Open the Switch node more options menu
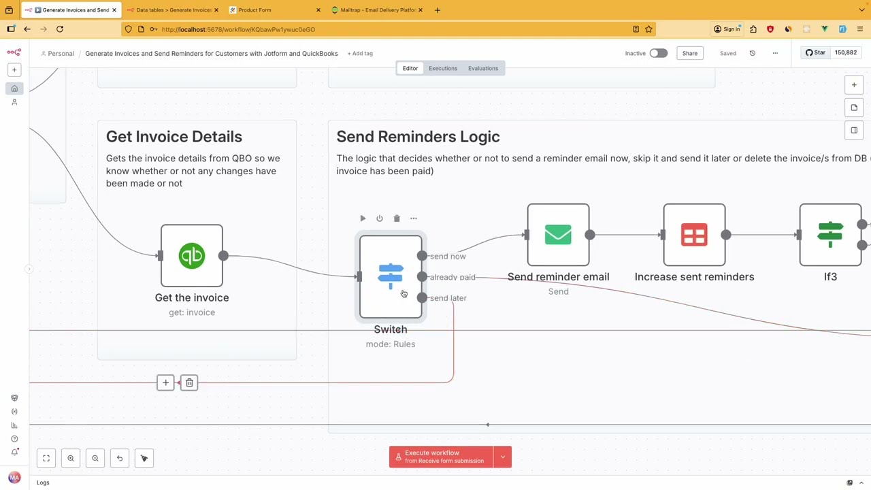The height and width of the screenshot is (490, 871). tap(414, 218)
